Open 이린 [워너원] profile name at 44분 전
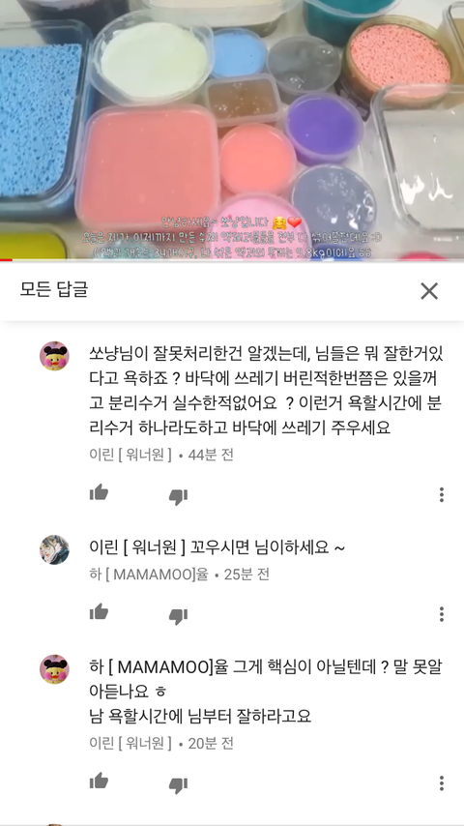 tap(130, 455)
